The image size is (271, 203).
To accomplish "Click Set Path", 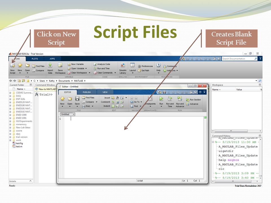I will pos(143,70).
